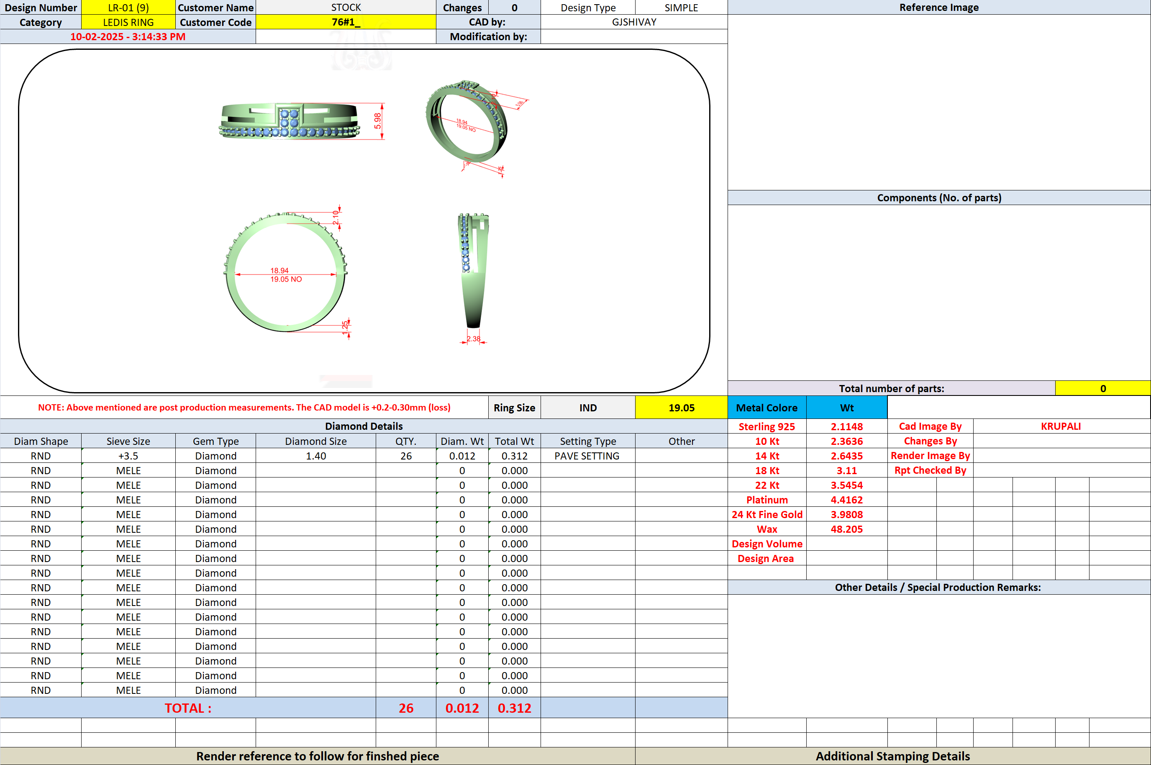
Task: Click the Changes By label
Action: (x=930, y=441)
